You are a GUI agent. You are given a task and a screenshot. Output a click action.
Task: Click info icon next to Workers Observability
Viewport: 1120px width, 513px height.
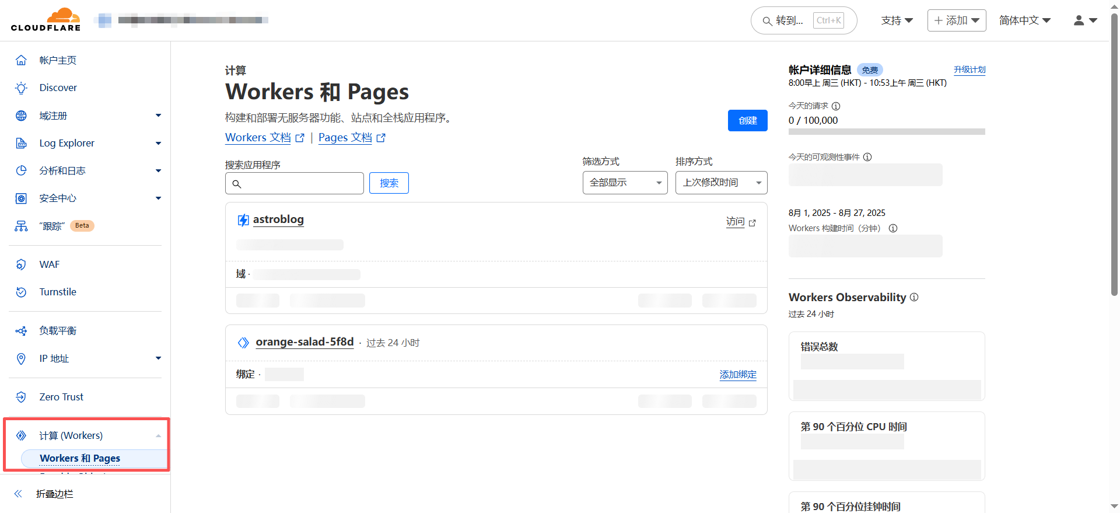tap(914, 297)
